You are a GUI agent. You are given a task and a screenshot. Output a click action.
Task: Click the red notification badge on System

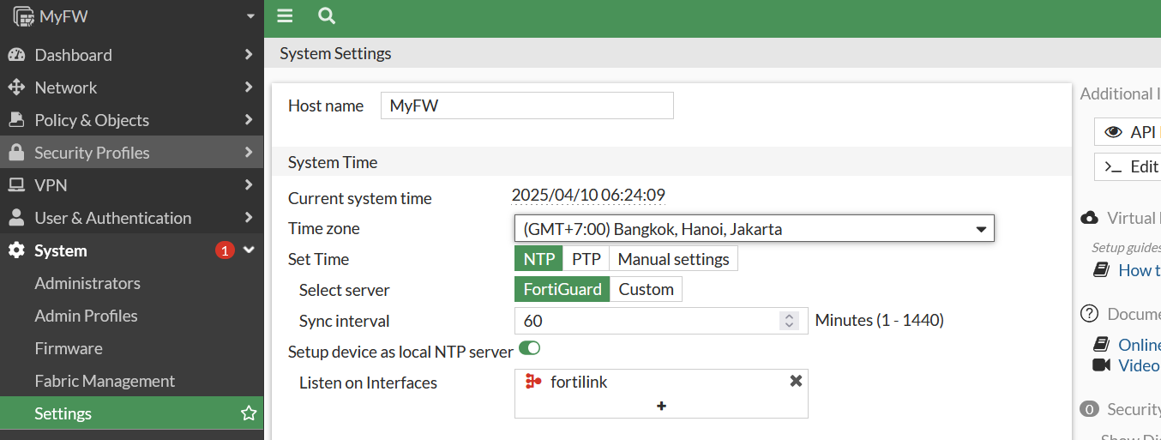[x=225, y=250]
